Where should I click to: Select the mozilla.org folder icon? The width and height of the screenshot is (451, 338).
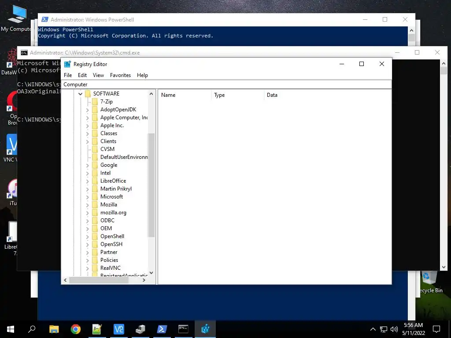tap(95, 213)
